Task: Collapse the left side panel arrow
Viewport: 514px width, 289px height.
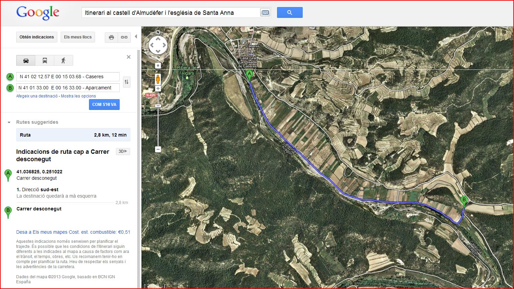Action: [136, 36]
